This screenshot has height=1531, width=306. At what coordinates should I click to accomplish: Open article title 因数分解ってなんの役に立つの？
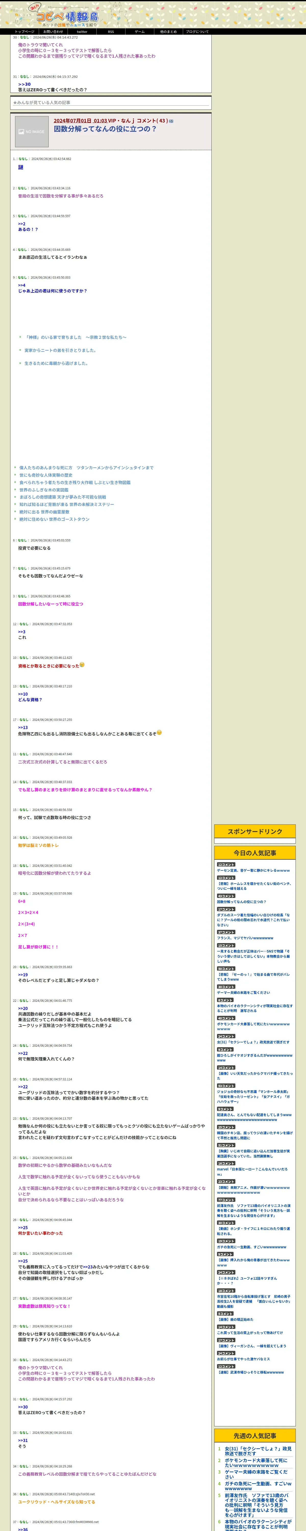coord(105,128)
